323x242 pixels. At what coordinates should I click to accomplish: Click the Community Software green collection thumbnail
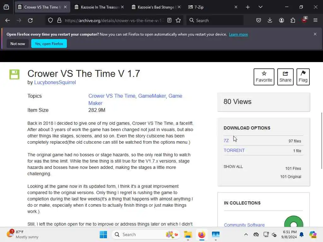point(294,222)
